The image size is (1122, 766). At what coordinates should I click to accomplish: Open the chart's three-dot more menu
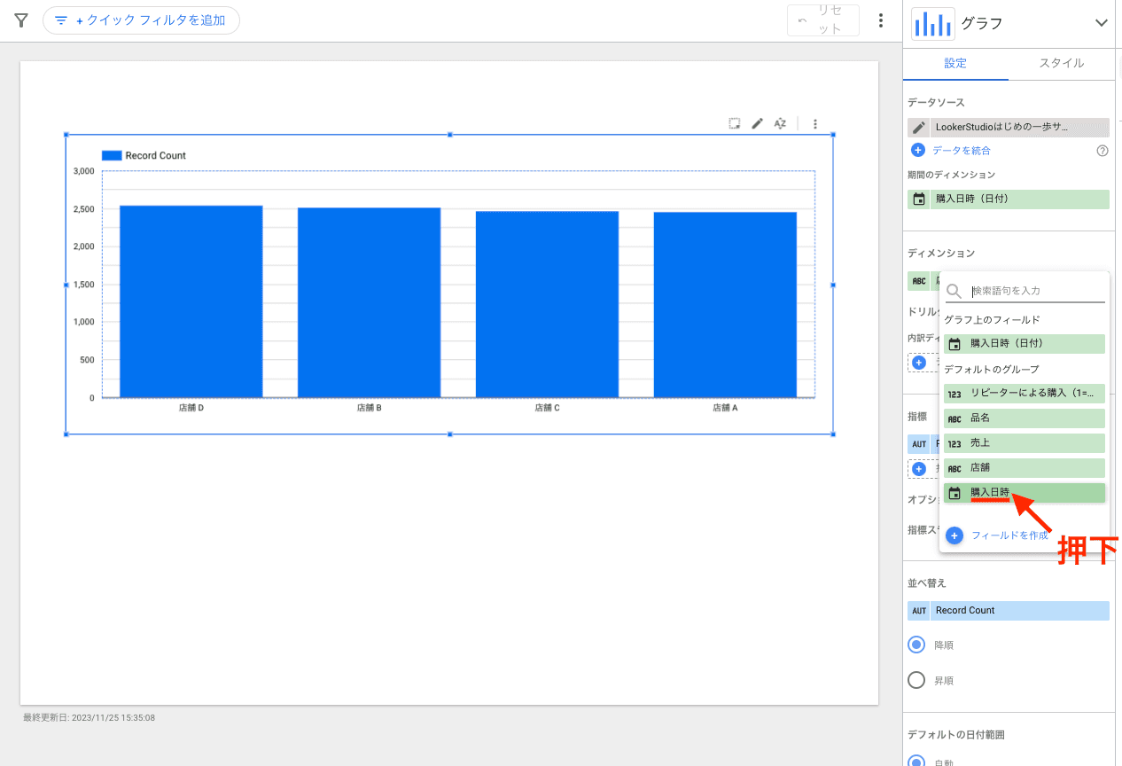point(815,124)
